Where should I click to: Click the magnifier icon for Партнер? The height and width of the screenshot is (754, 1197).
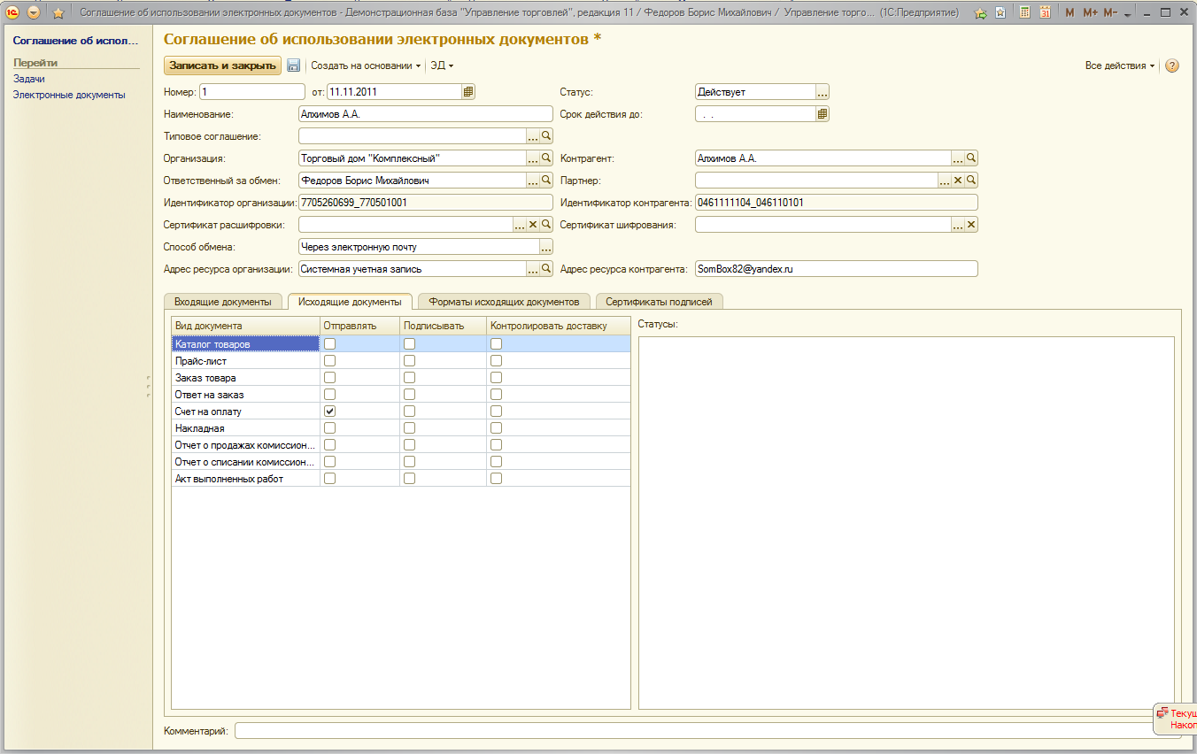point(971,181)
